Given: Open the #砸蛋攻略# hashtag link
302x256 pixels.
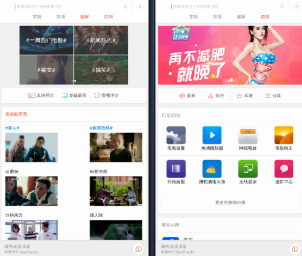Looking at the screenshot, I should (101, 128).
